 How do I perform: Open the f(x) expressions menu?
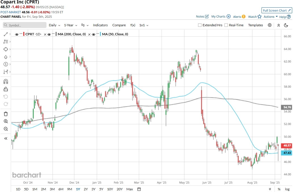(133, 25)
